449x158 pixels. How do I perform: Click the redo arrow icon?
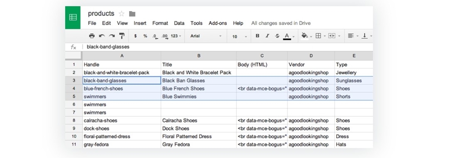112,36
